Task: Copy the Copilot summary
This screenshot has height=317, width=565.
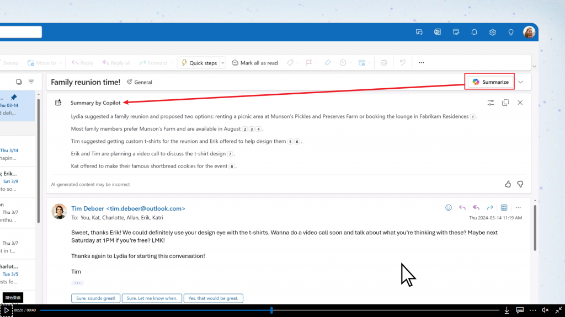Action: [x=505, y=103]
